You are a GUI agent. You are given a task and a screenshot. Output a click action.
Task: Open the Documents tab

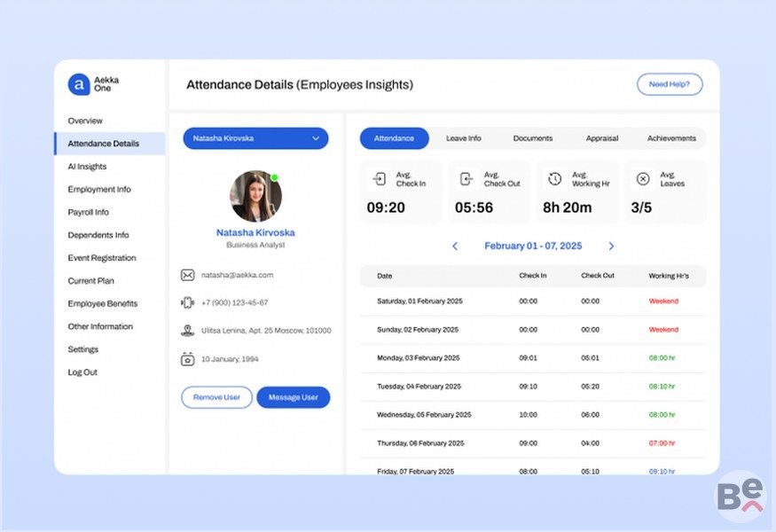coord(532,138)
